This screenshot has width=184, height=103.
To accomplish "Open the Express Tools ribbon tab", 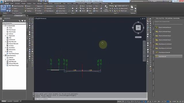I will [x=104, y=3].
